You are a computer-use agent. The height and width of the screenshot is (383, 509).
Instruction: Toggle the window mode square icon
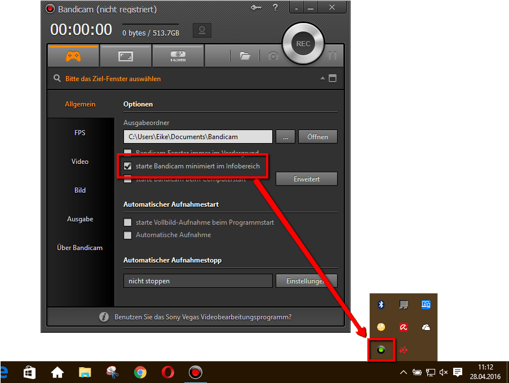tap(333, 78)
